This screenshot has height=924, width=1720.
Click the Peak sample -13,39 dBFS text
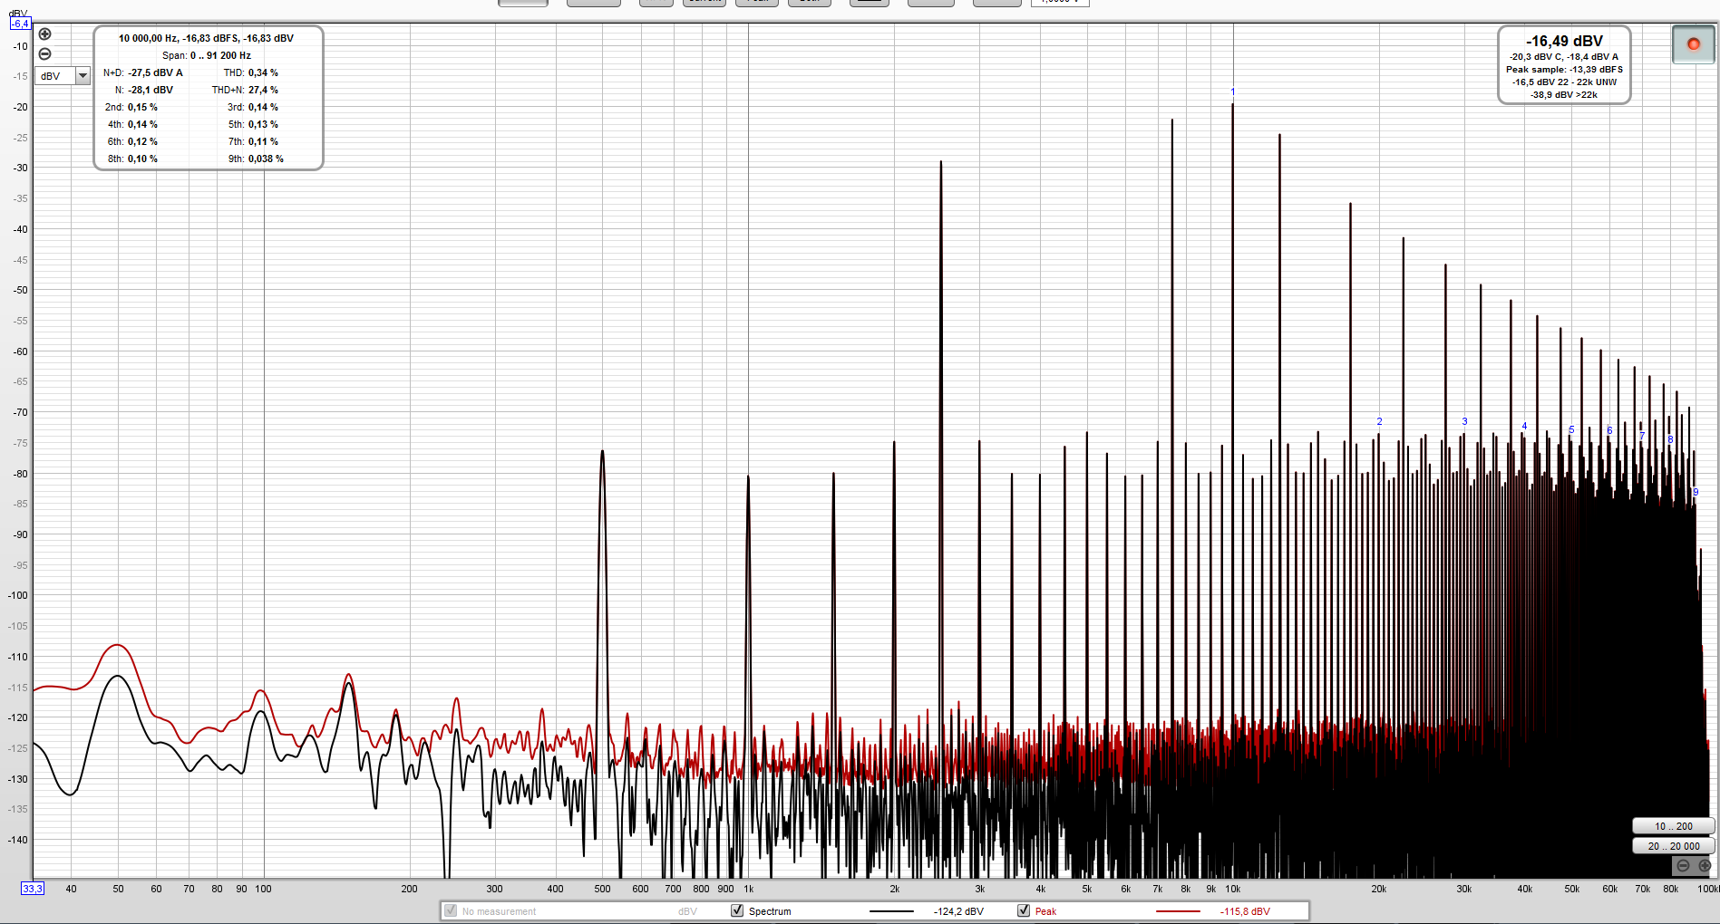[1564, 69]
